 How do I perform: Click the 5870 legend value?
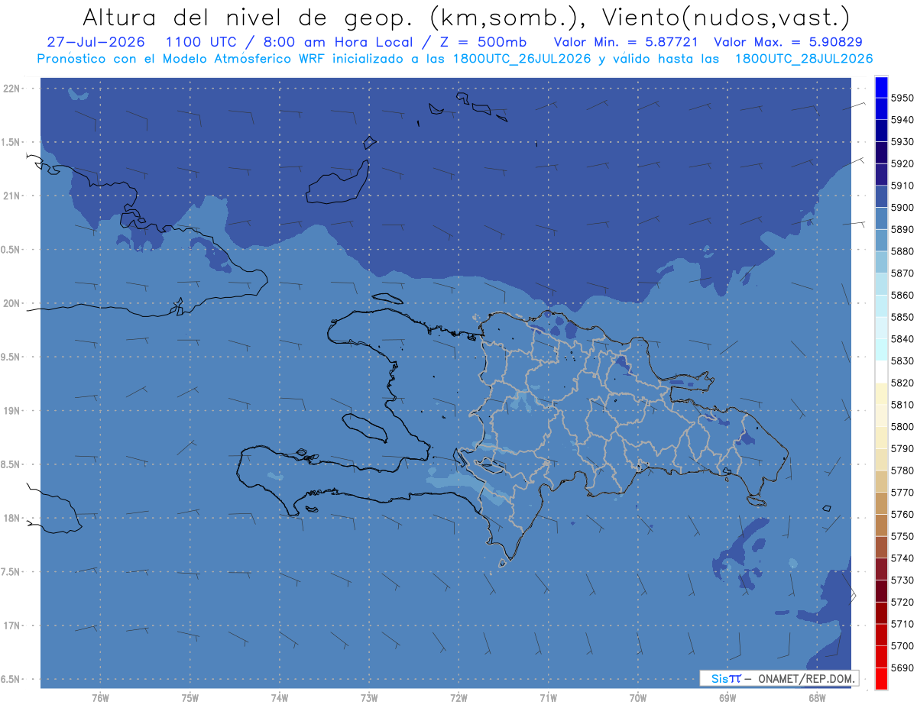click(902, 273)
